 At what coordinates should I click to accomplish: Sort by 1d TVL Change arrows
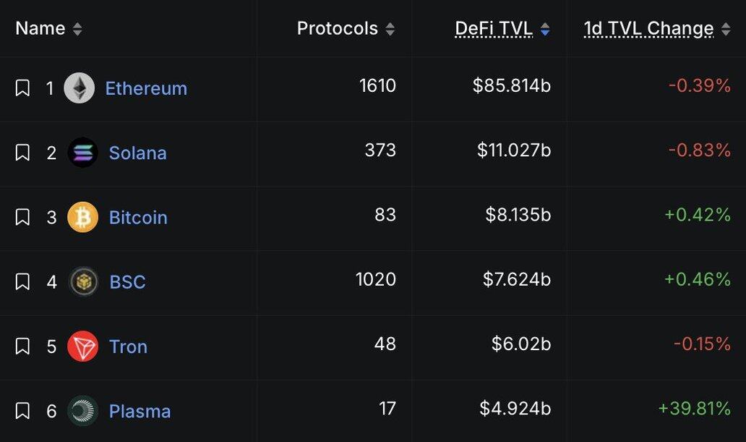coord(726,29)
